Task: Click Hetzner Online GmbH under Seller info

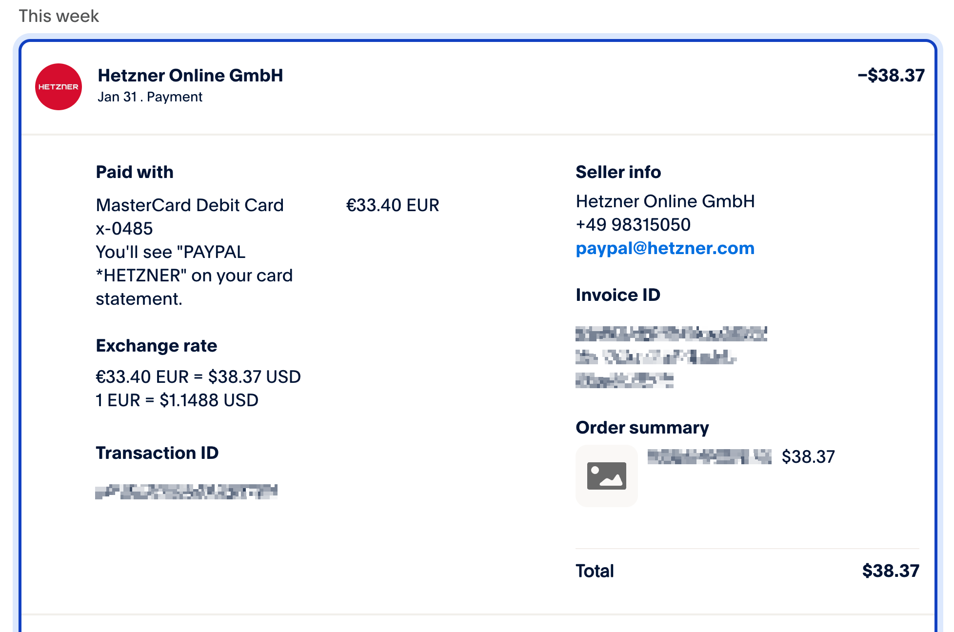Action: pos(665,201)
